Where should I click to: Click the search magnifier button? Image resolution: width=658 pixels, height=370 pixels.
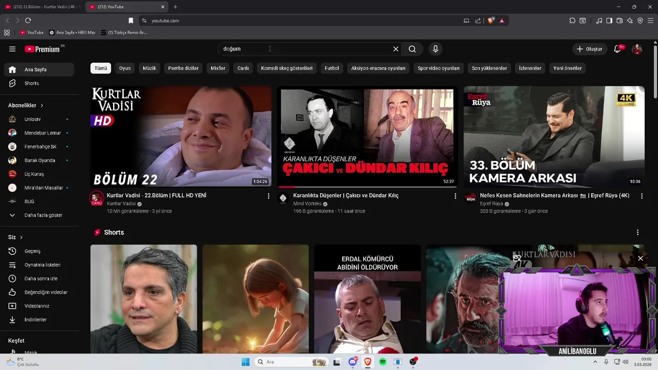[x=412, y=49]
